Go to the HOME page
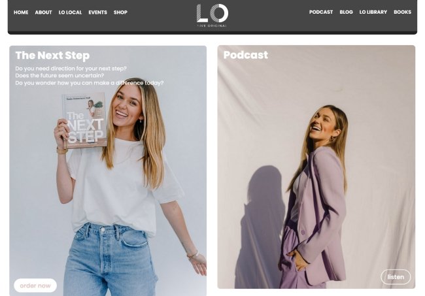Viewport: 425px width, 296px height. [x=21, y=12]
